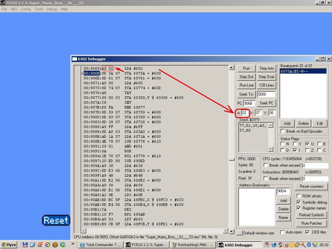Screen dimensions: 332x249
Task: Click the 6502 Debugger taskbar button
Action: pos(239,245)
